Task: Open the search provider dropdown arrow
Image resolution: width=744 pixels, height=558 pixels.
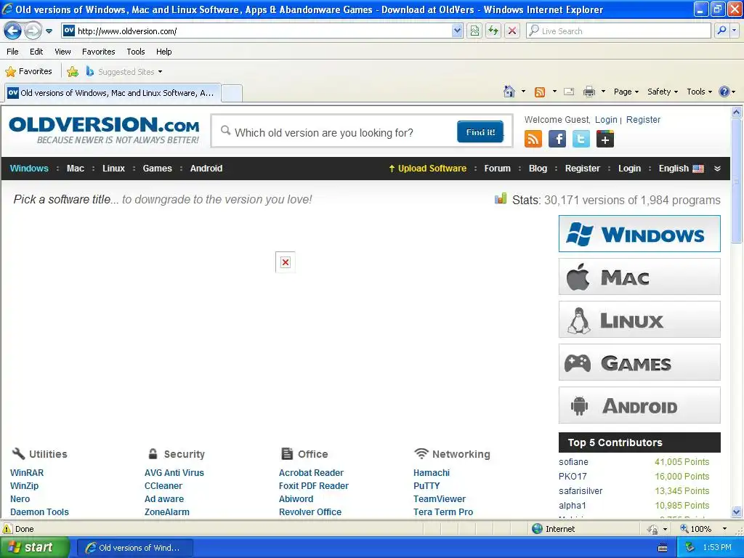Action: click(734, 31)
